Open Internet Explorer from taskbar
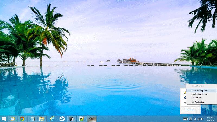Image resolution: width=217 pixels, height=122 pixels. pos(52,119)
